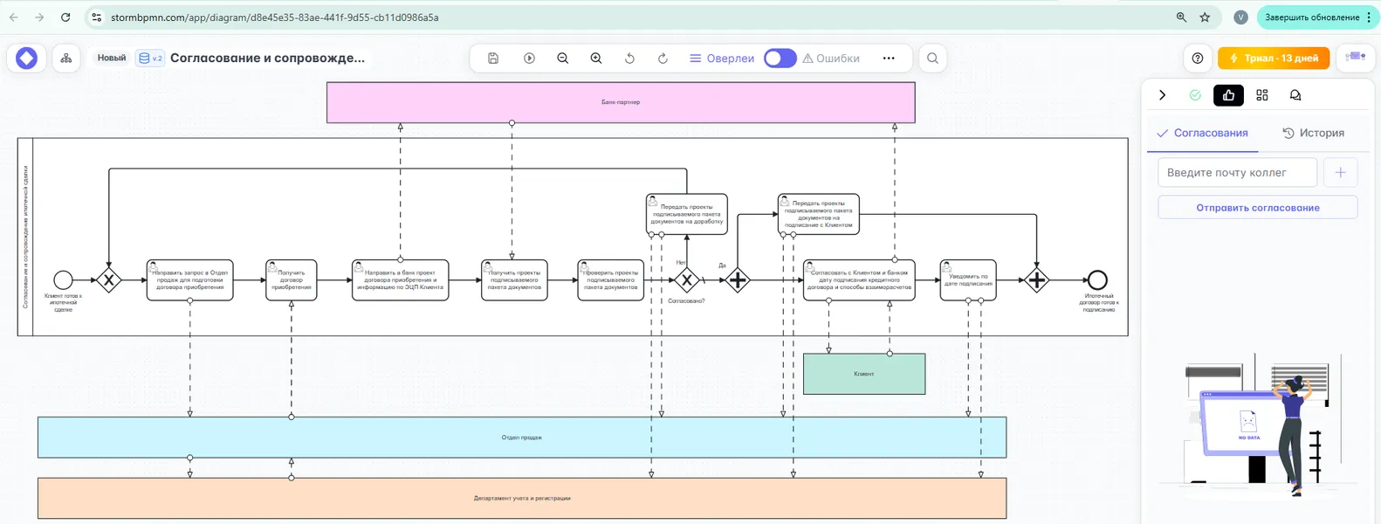Select the thumbs-up approvals panel icon
1381x524 pixels.
tap(1228, 95)
